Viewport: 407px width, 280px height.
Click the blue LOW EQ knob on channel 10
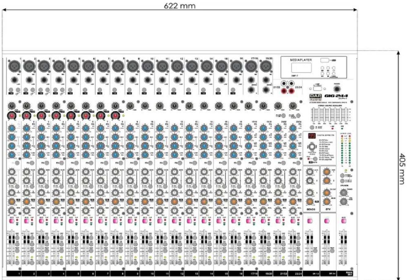pos(145,155)
